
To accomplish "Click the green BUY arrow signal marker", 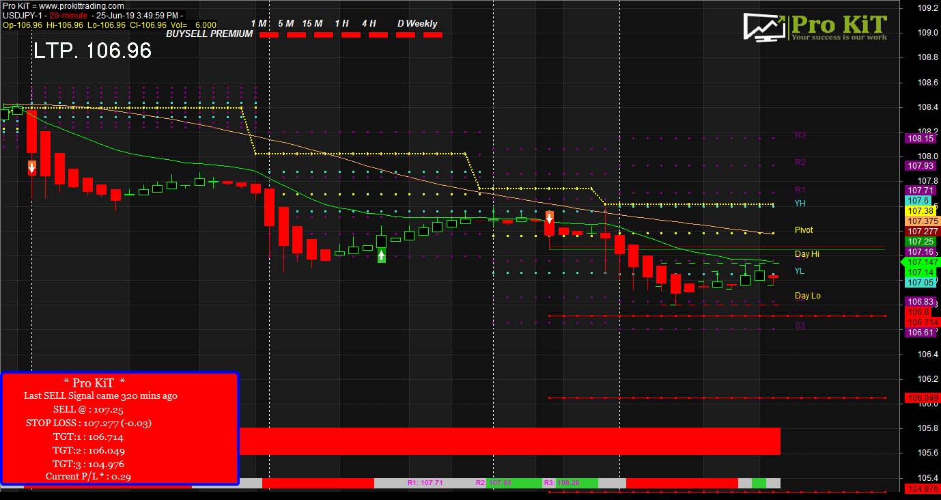I will pos(382,254).
